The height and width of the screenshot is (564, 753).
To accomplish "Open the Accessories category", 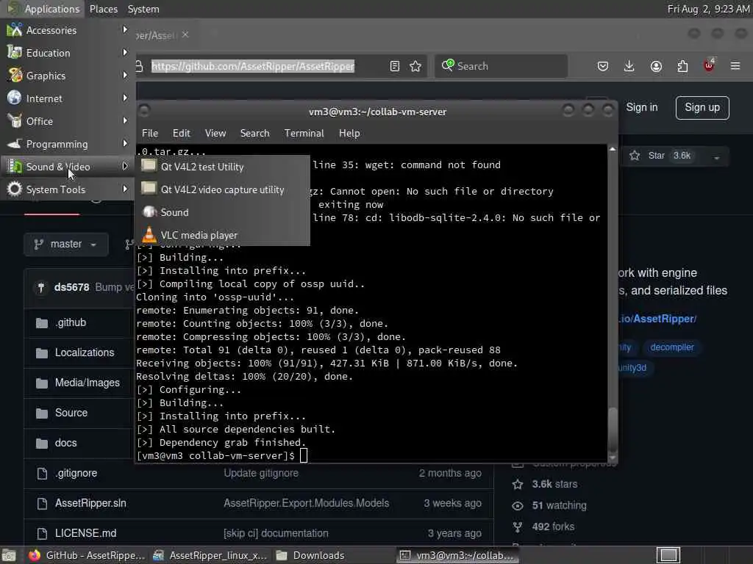I will (67, 30).
